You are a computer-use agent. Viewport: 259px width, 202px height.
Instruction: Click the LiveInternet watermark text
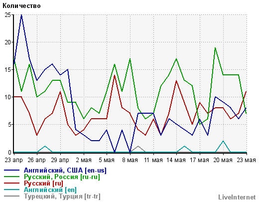pos(237,198)
